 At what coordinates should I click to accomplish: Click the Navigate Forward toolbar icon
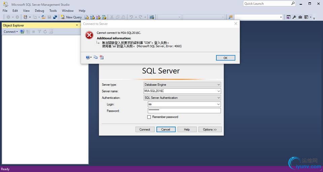(x=17, y=17)
